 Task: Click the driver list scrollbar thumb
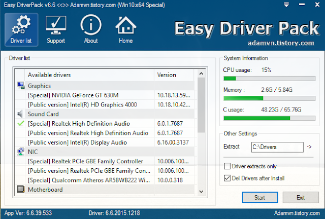pos(201,105)
